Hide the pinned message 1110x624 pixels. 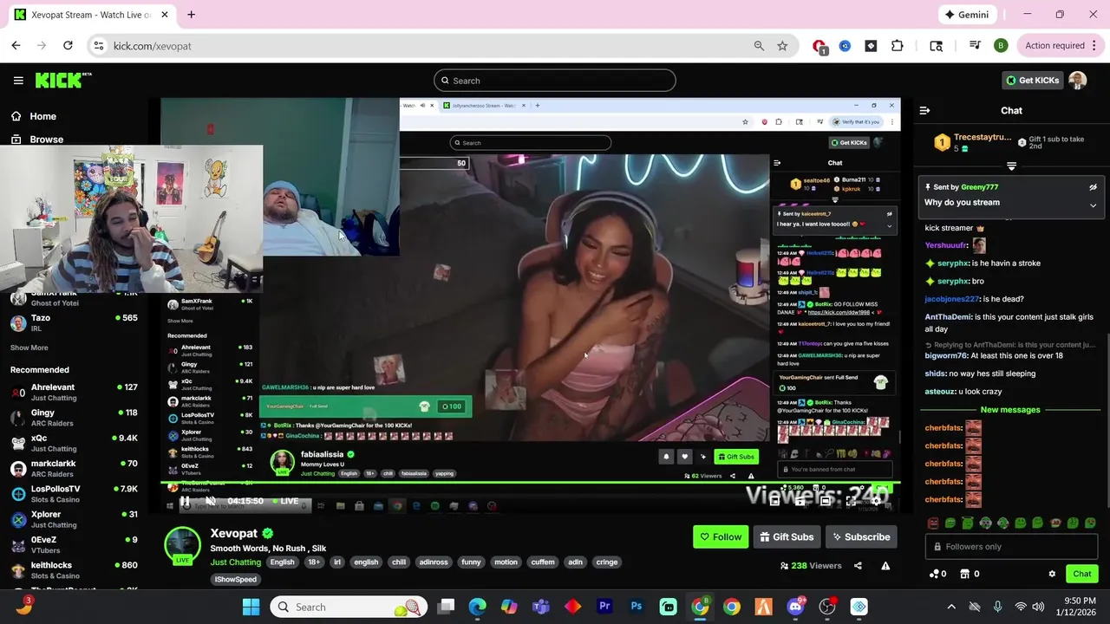click(x=1093, y=187)
